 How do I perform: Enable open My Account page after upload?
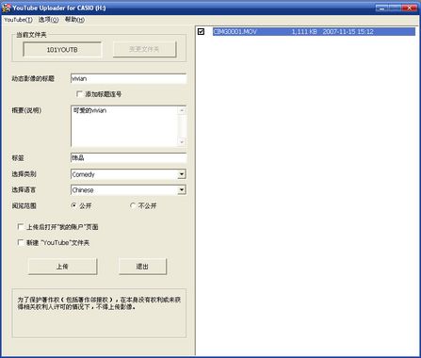pyautogui.click(x=21, y=226)
